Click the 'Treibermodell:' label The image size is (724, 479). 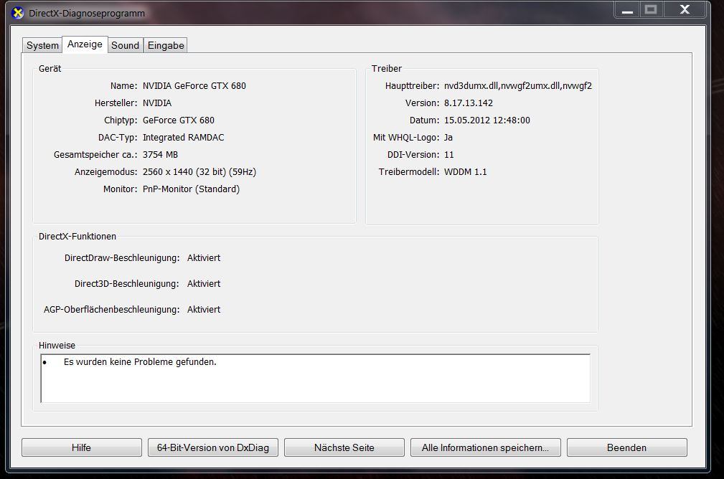pos(409,171)
